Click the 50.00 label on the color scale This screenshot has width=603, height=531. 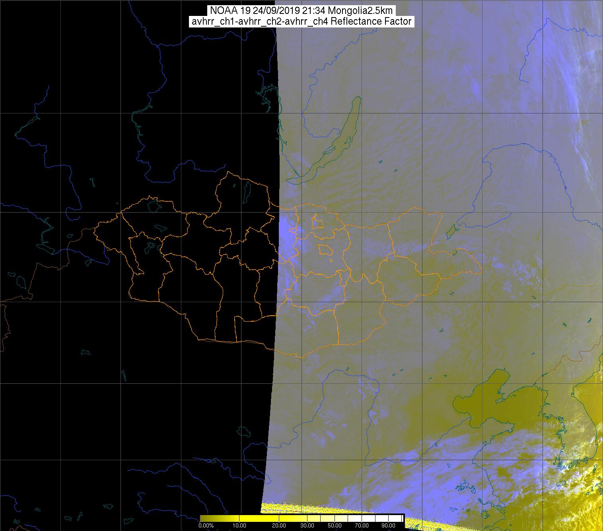(x=335, y=525)
